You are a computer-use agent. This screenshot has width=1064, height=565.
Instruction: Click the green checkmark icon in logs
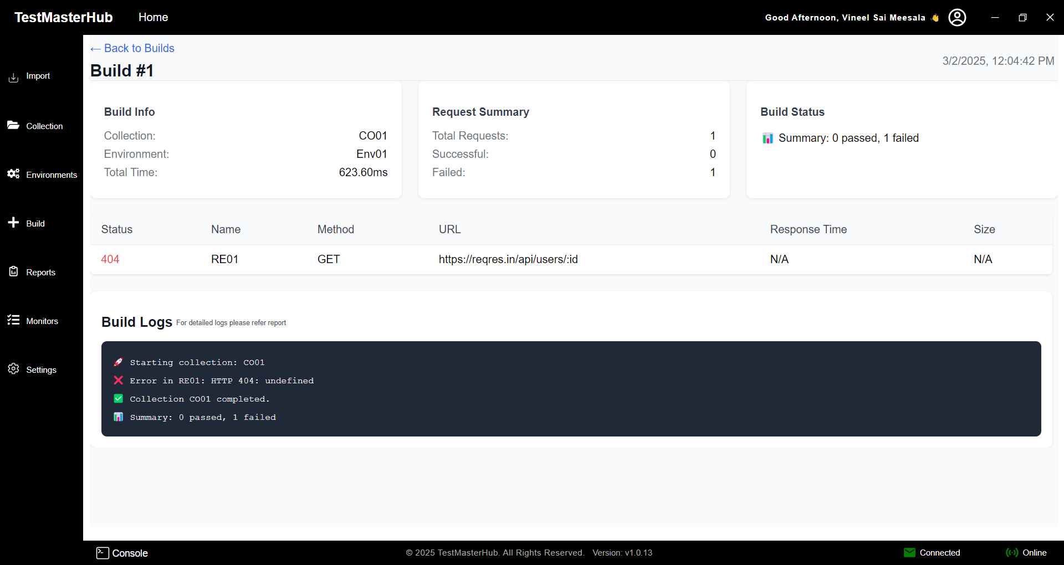pos(118,399)
